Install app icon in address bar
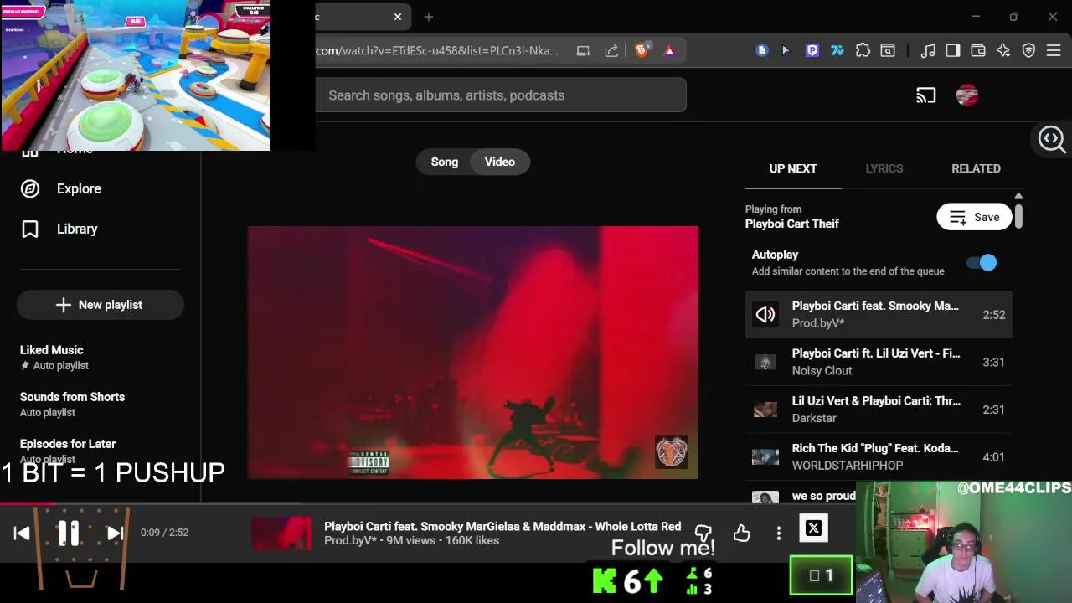Viewport: 1072px width, 603px height. pyautogui.click(x=584, y=50)
